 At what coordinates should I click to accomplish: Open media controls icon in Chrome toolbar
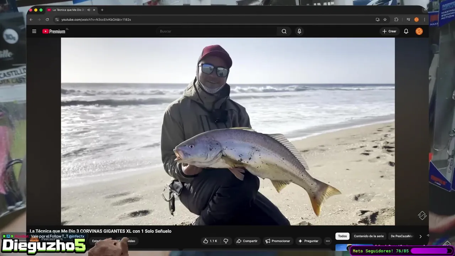tap(408, 20)
